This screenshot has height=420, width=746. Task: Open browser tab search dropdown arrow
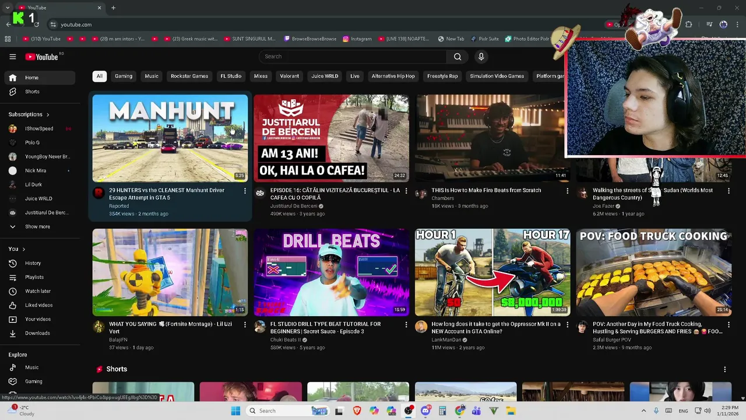point(8,8)
